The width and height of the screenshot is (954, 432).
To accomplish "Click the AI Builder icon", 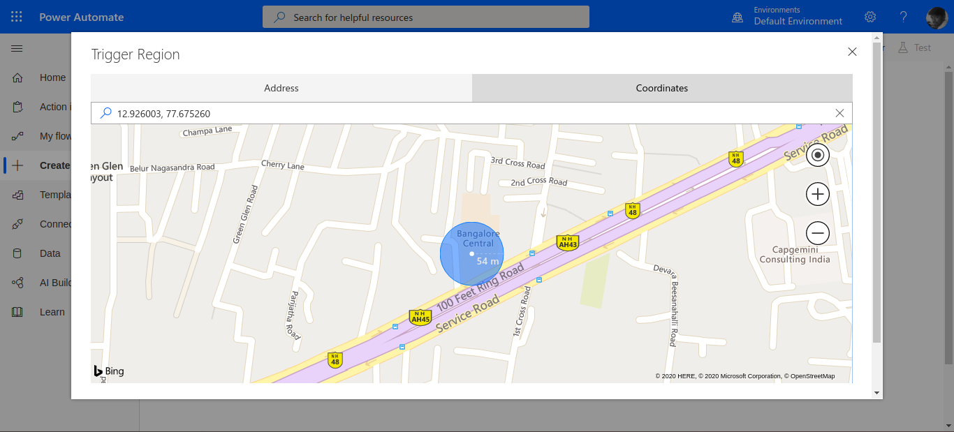I will pyautogui.click(x=17, y=283).
